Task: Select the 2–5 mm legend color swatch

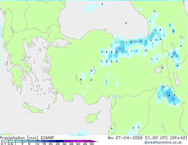Action: click(x=26, y=141)
